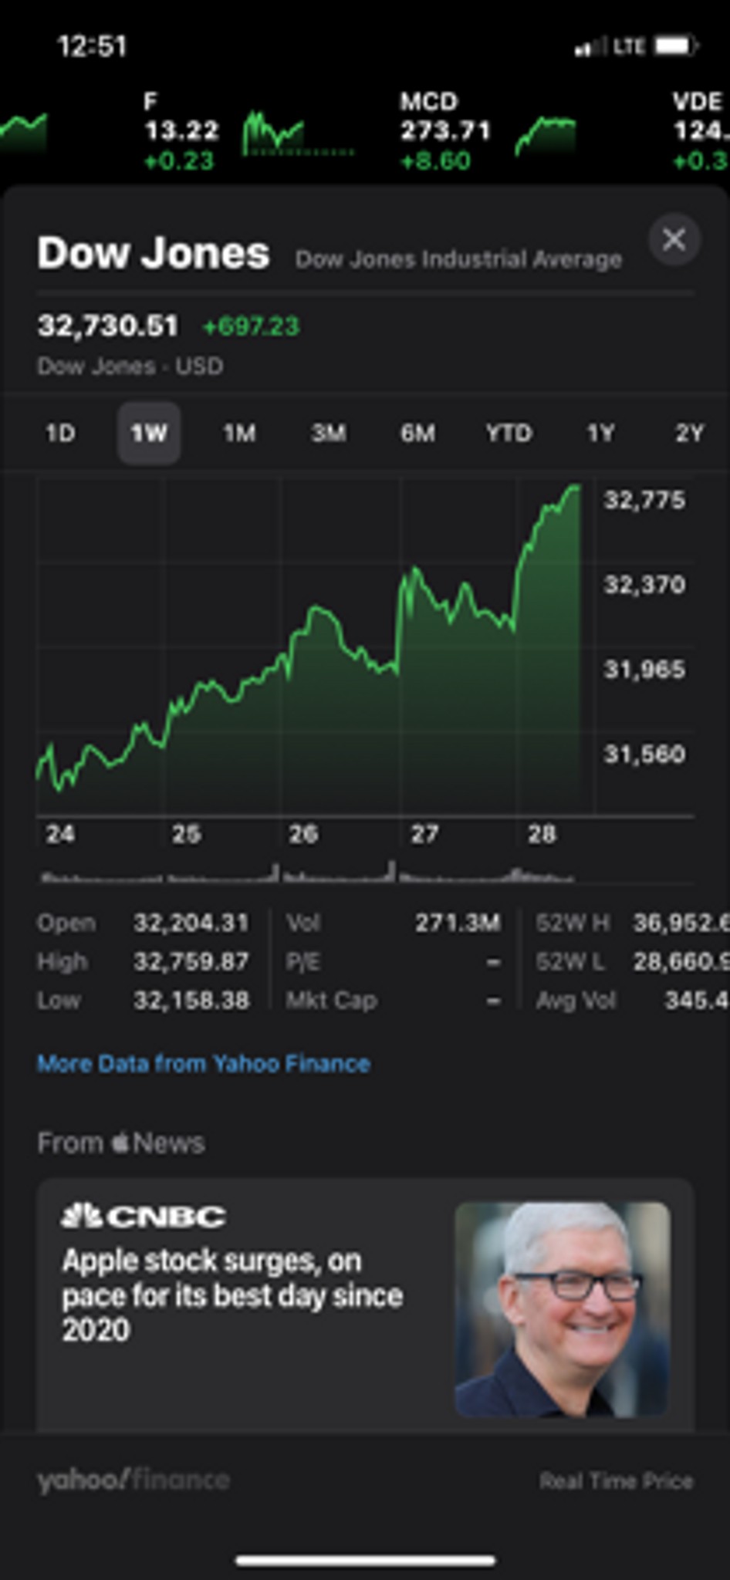Viewport: 730px width, 1580px height.
Task: Select the 1W time range
Action: pyautogui.click(x=149, y=433)
